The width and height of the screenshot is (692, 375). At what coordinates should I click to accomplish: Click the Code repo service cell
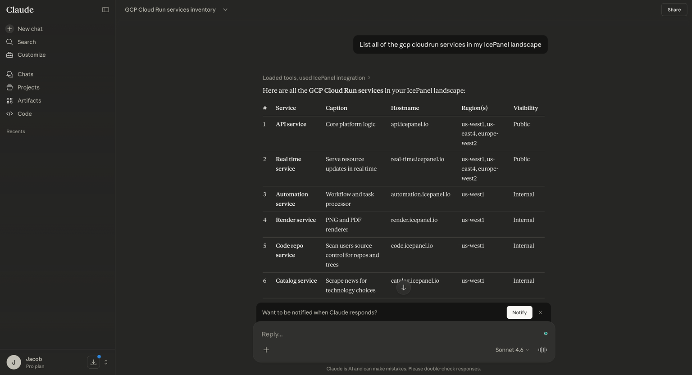coord(289,250)
